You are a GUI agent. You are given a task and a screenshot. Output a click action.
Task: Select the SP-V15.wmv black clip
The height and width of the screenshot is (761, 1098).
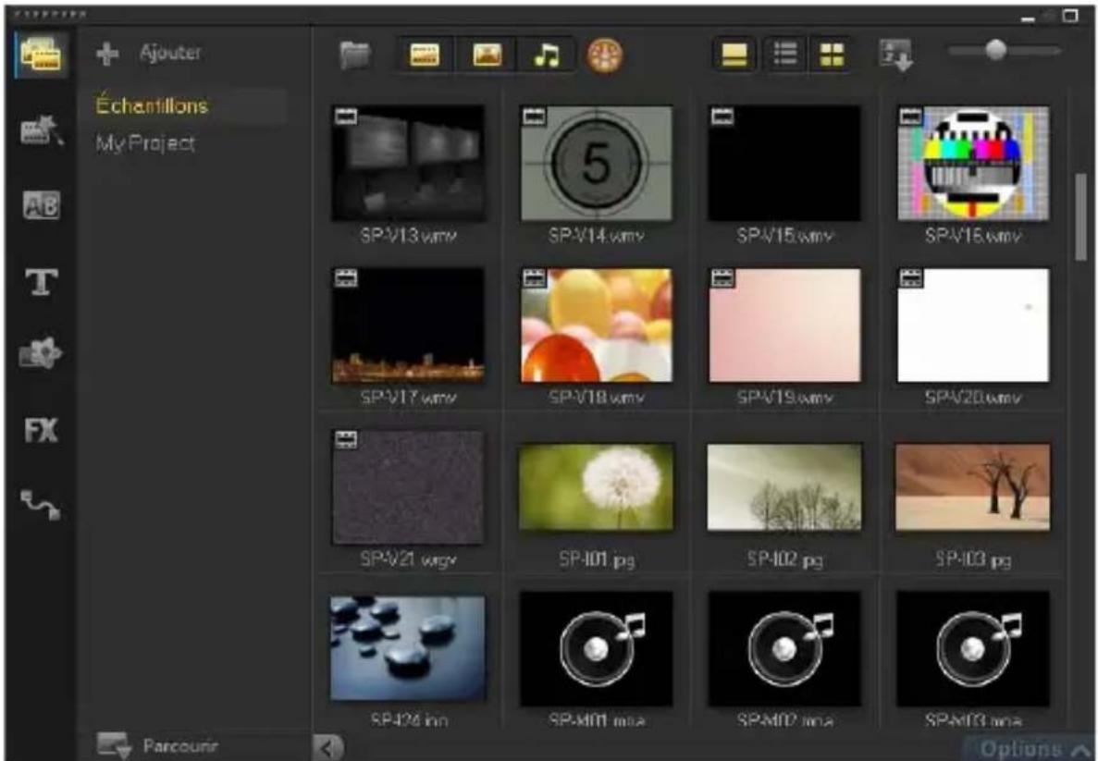pos(784,163)
